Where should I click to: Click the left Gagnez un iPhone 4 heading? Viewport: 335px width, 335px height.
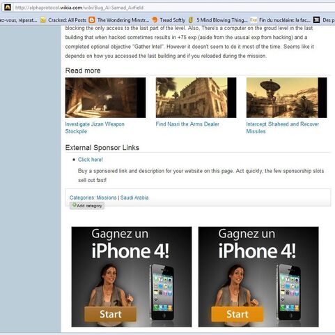[130, 244]
